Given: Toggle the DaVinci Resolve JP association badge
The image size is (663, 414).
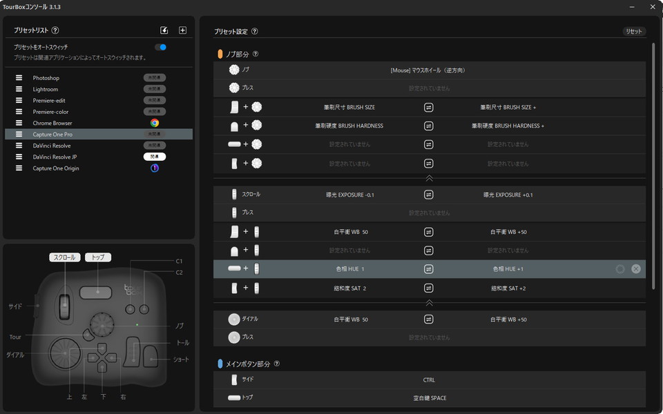Looking at the screenshot, I should tap(155, 157).
